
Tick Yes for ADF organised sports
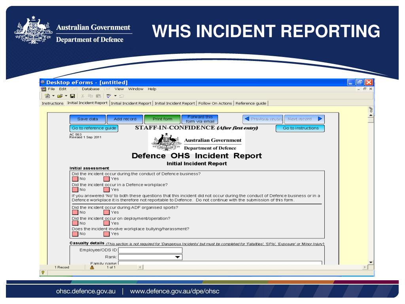[107, 213]
